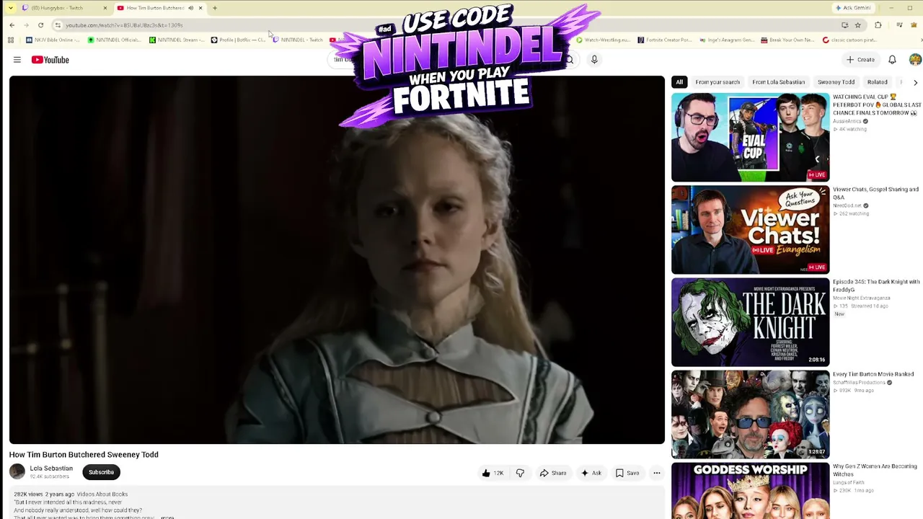
Task: Close the How Tim Burton Butchered tab
Action: (x=200, y=8)
